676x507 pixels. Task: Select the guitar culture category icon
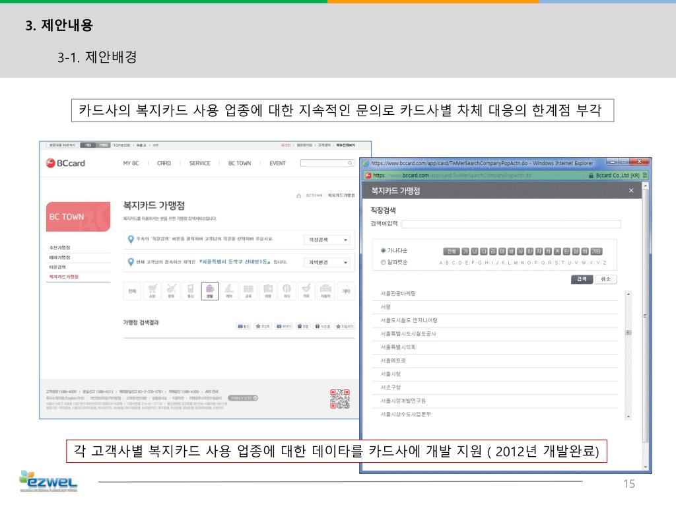[171, 290]
